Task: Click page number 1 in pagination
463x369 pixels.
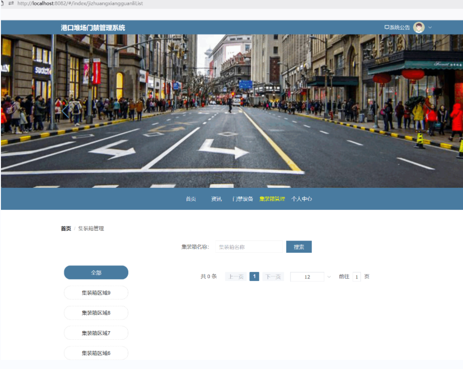Action: point(254,277)
